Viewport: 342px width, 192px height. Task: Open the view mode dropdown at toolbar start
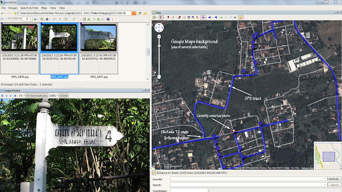[x=3, y=19]
